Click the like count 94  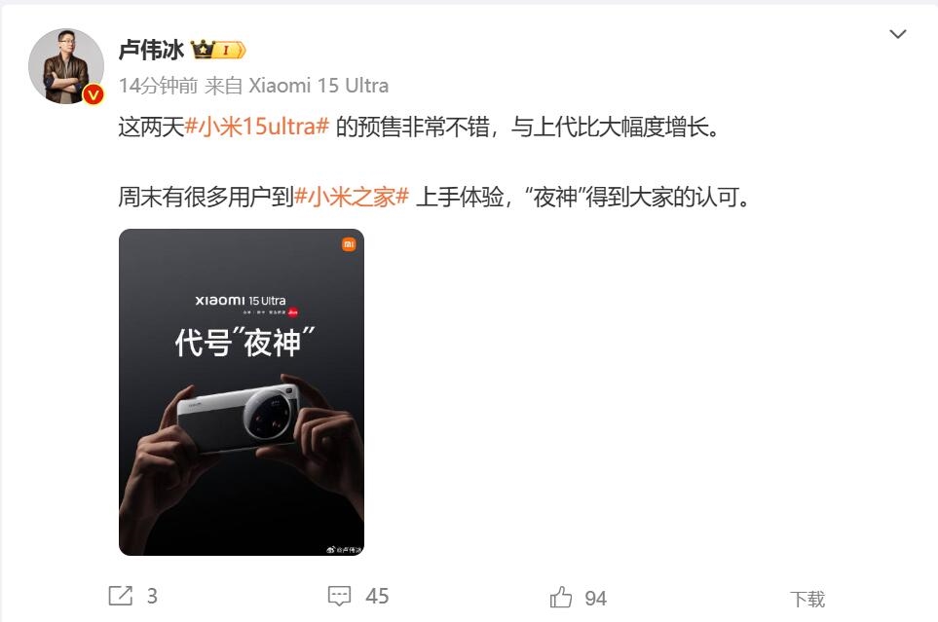596,598
